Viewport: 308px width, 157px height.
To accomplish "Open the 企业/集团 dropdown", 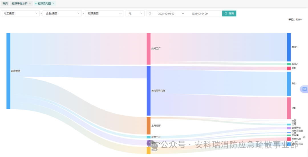I will click(x=62, y=13).
